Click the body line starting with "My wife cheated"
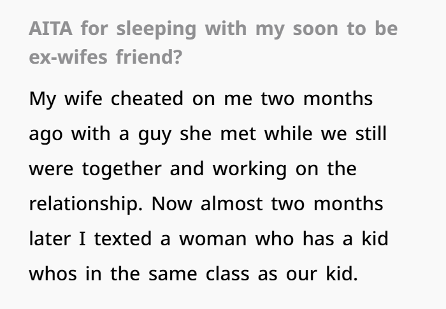 pyautogui.click(x=201, y=99)
